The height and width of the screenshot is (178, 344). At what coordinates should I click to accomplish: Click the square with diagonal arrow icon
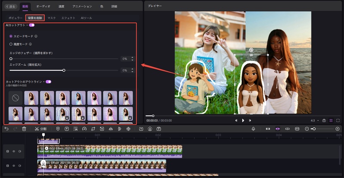click(x=102, y=129)
